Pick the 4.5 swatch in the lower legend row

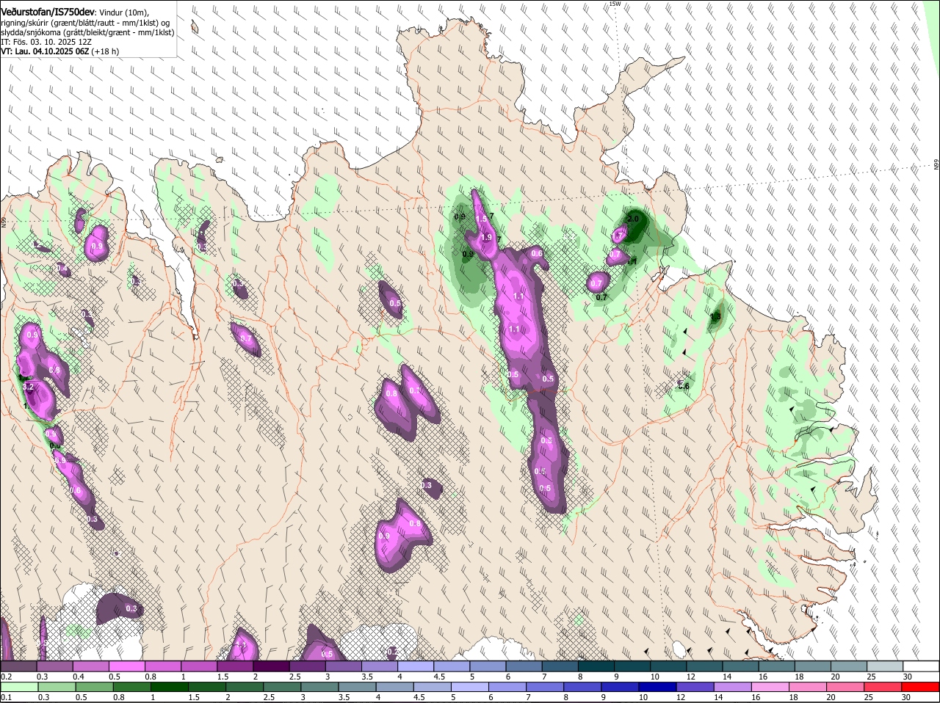pyautogui.click(x=432, y=687)
